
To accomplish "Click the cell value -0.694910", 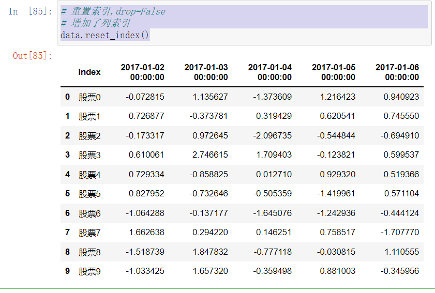I will tap(400, 135).
